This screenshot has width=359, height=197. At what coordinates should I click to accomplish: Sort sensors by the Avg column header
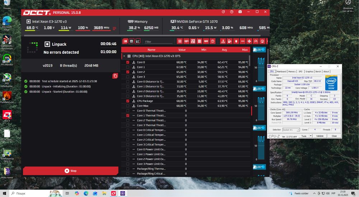click(224, 50)
